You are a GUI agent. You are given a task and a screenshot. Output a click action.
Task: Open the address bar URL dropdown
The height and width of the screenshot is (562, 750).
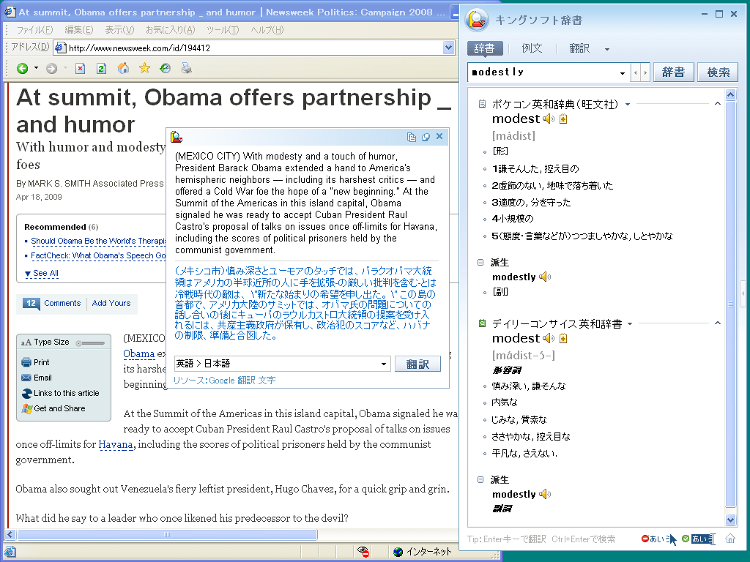tap(448, 48)
